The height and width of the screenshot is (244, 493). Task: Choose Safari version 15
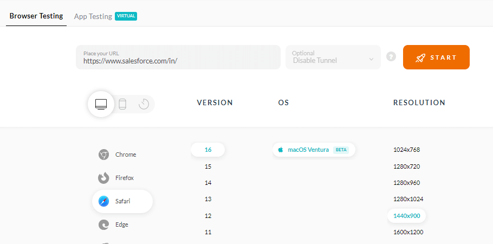point(208,166)
